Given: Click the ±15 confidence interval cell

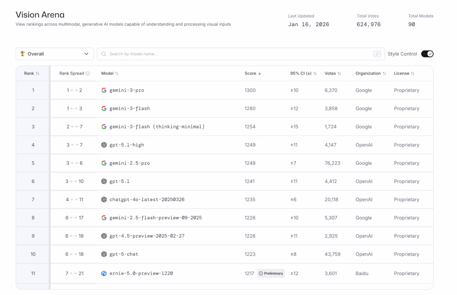Looking at the screenshot, I should click(x=295, y=127).
